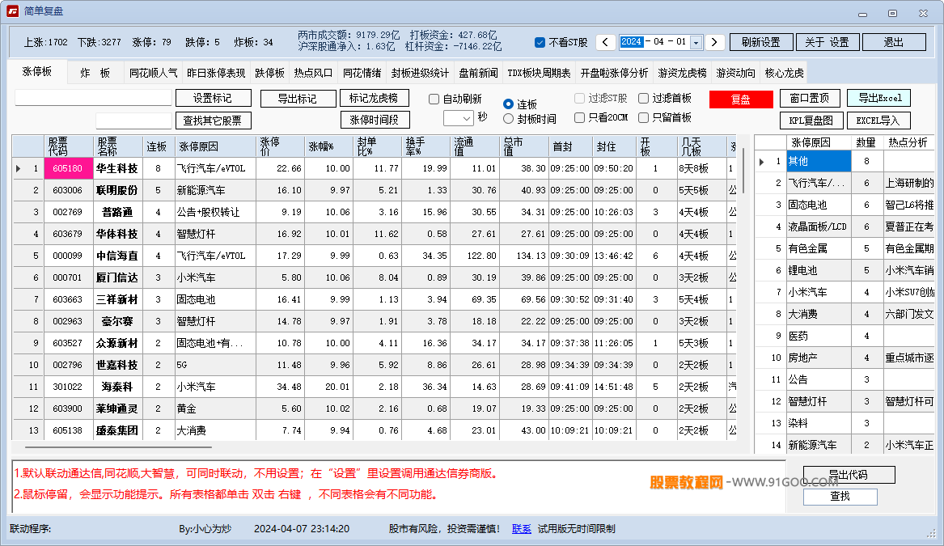Select 液晶面板/LCD in the reasons list
Screen dimensions: 944x546
coord(818,227)
